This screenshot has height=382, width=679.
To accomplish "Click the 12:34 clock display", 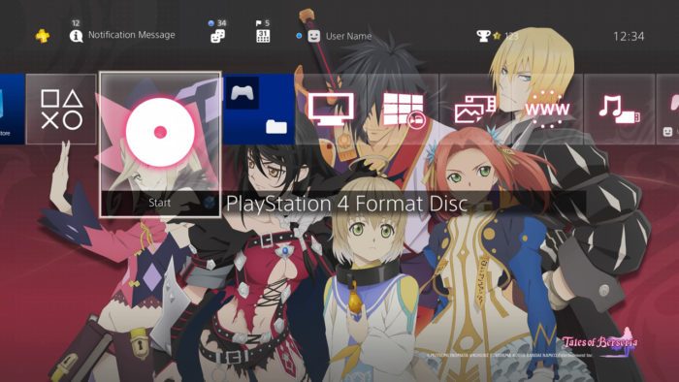I will (x=629, y=36).
